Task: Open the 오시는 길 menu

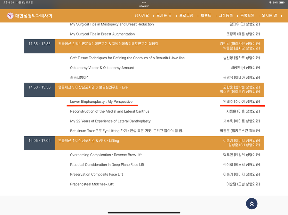Action: (269, 16)
